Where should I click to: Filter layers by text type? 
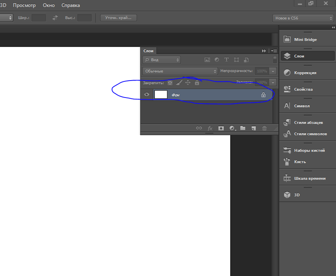click(x=227, y=60)
